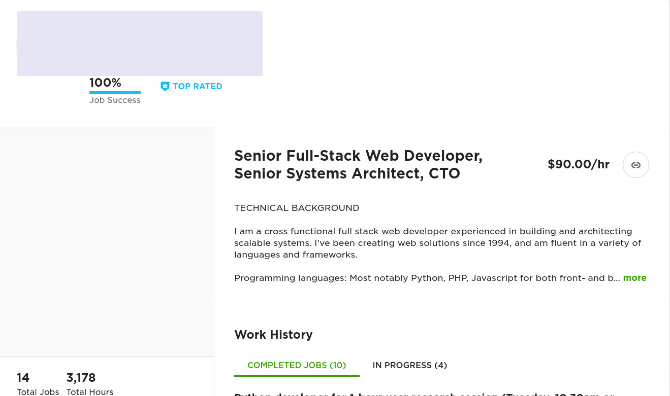Expand the overview with the 'more' link
This screenshot has height=396, width=670.
634,278
